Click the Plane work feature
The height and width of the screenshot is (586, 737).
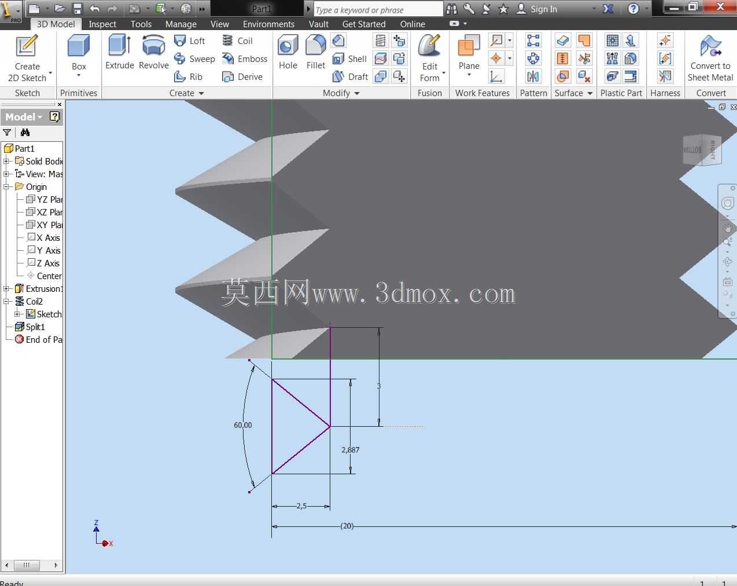click(x=469, y=51)
